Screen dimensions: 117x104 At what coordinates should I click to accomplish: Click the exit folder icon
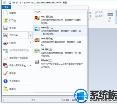tap(5, 89)
